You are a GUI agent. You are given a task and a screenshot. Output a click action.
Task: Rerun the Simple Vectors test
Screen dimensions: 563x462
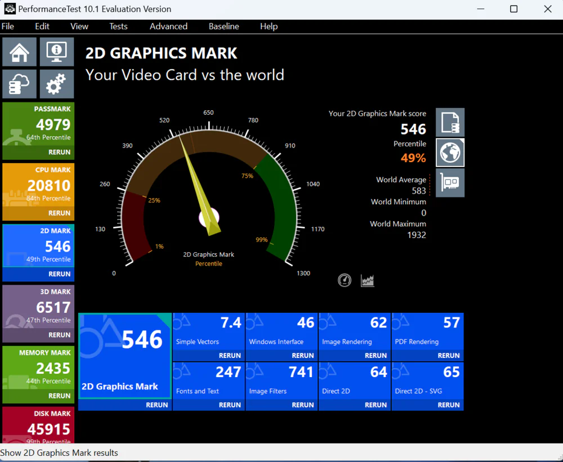point(230,356)
